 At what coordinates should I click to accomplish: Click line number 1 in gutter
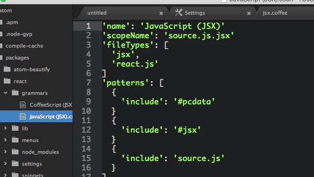pyautogui.click(x=89, y=26)
